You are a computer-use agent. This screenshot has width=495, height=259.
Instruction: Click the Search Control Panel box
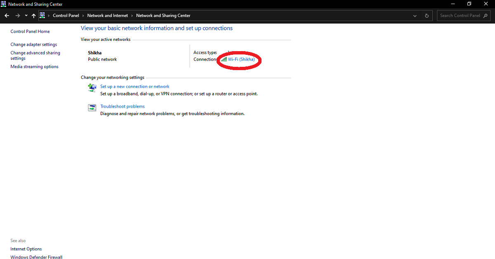coord(460,16)
